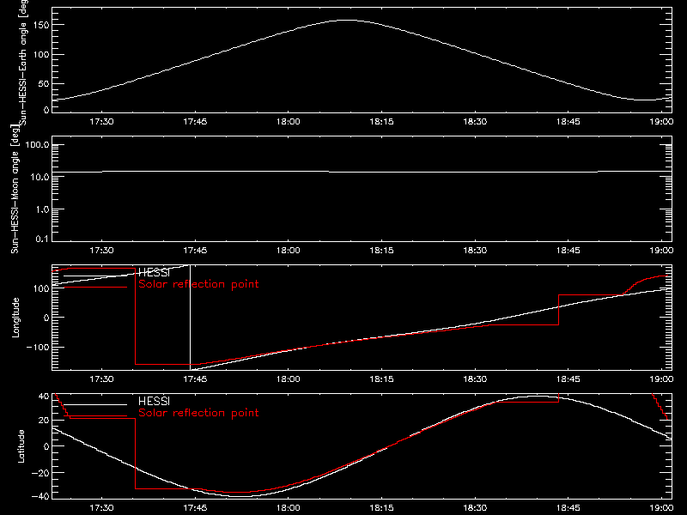This screenshot has width=687, height=515.
Task: Click the -40 tick on Latitude plot
Action: click(x=40, y=496)
